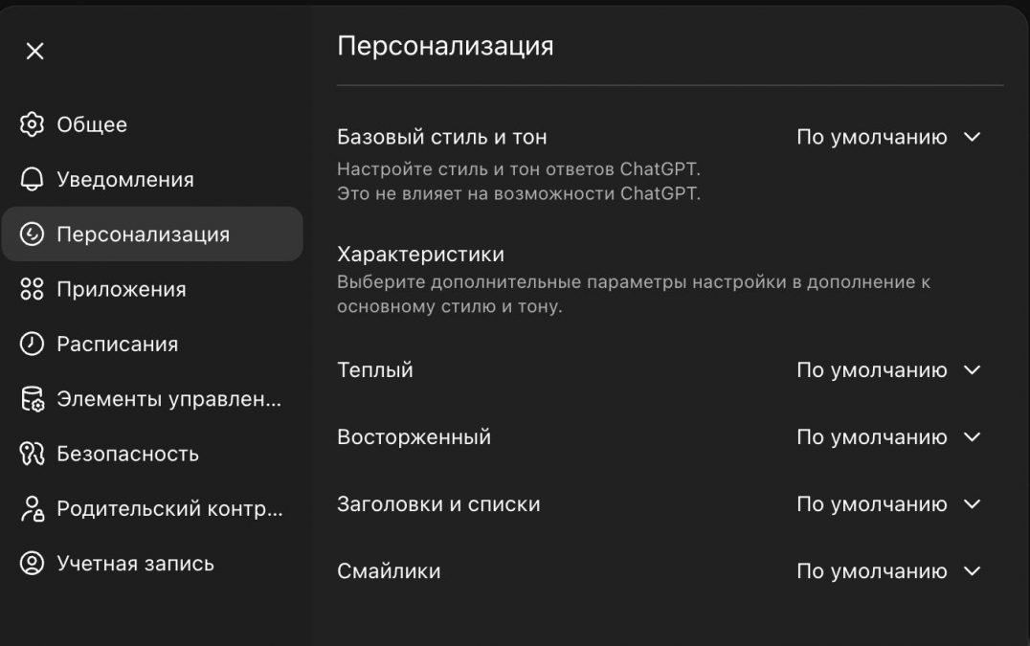Click the database icon for Элементы управления
The image size is (1030, 646).
33,399
